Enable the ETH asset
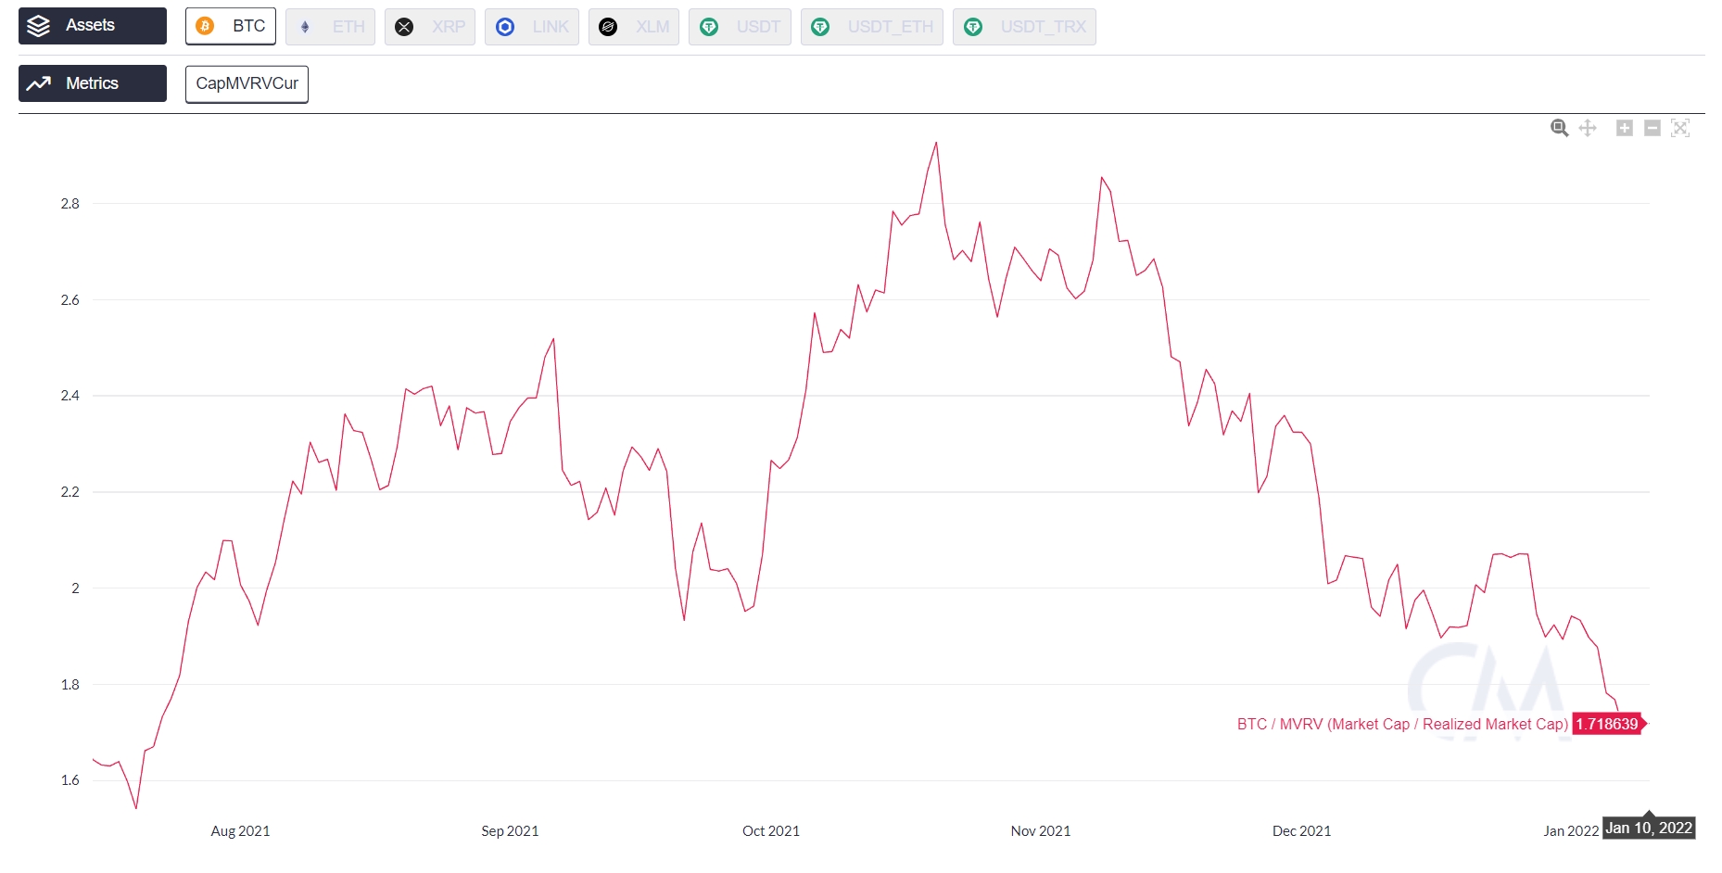 [330, 27]
